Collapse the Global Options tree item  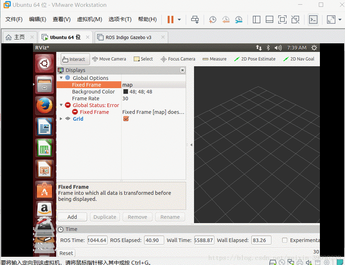(x=61, y=78)
